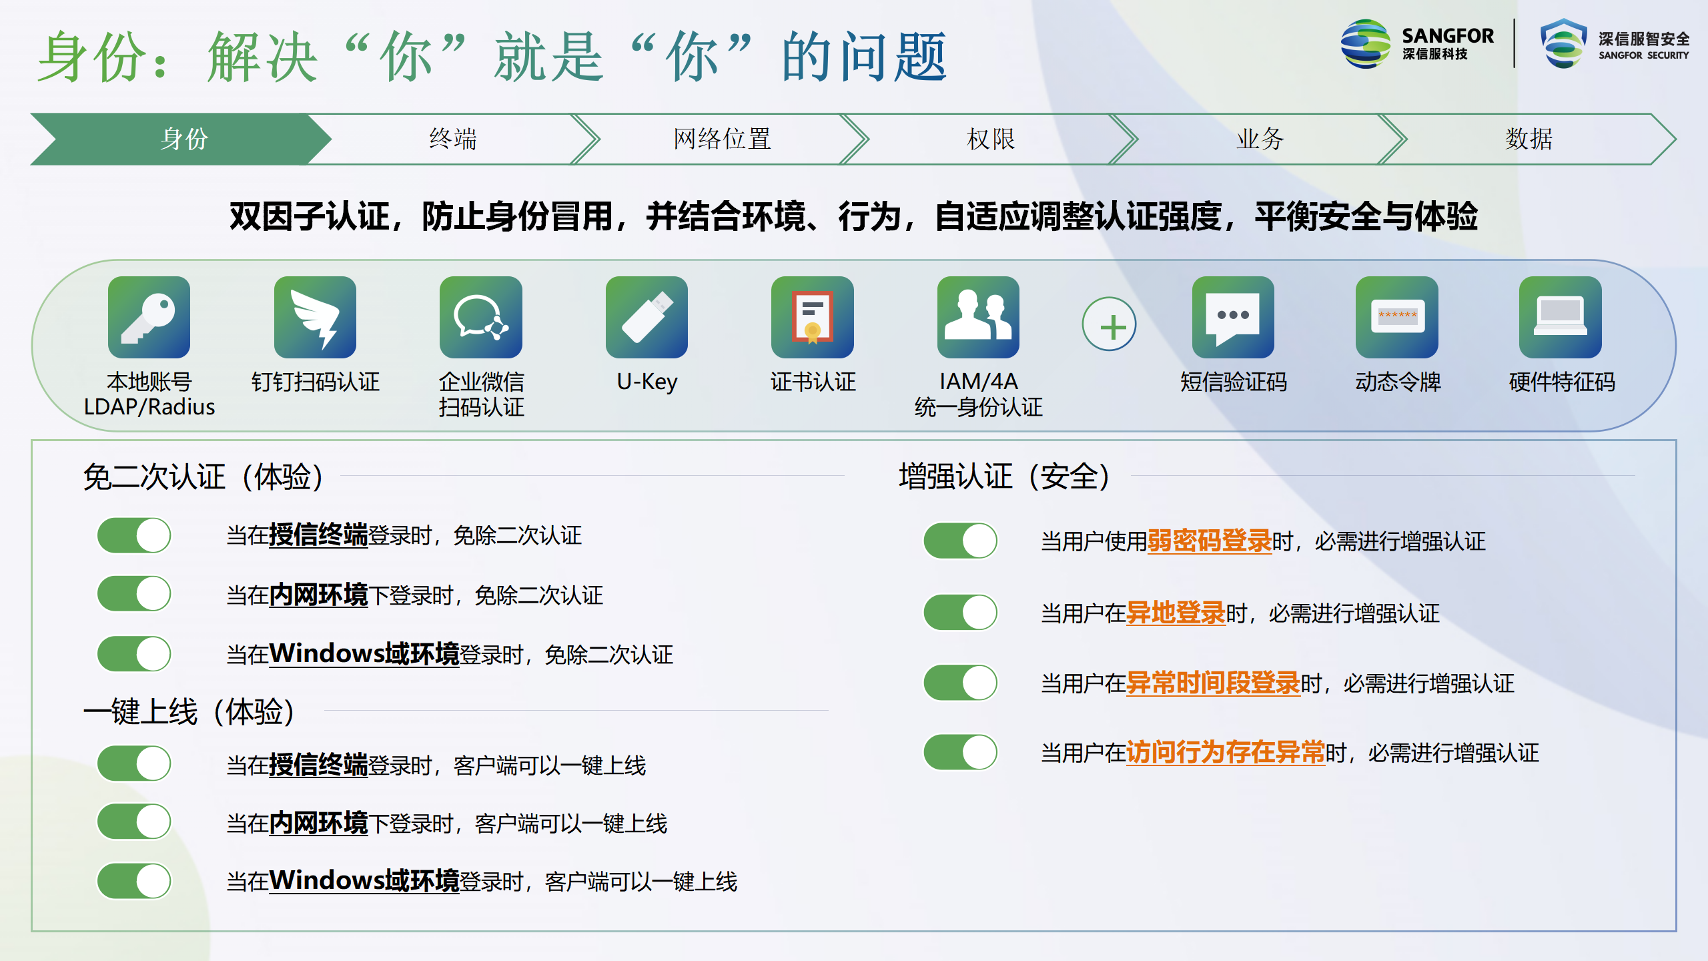Select the IAM/4A unified identity icon
Viewport: 1708px width, 961px height.
point(978,318)
